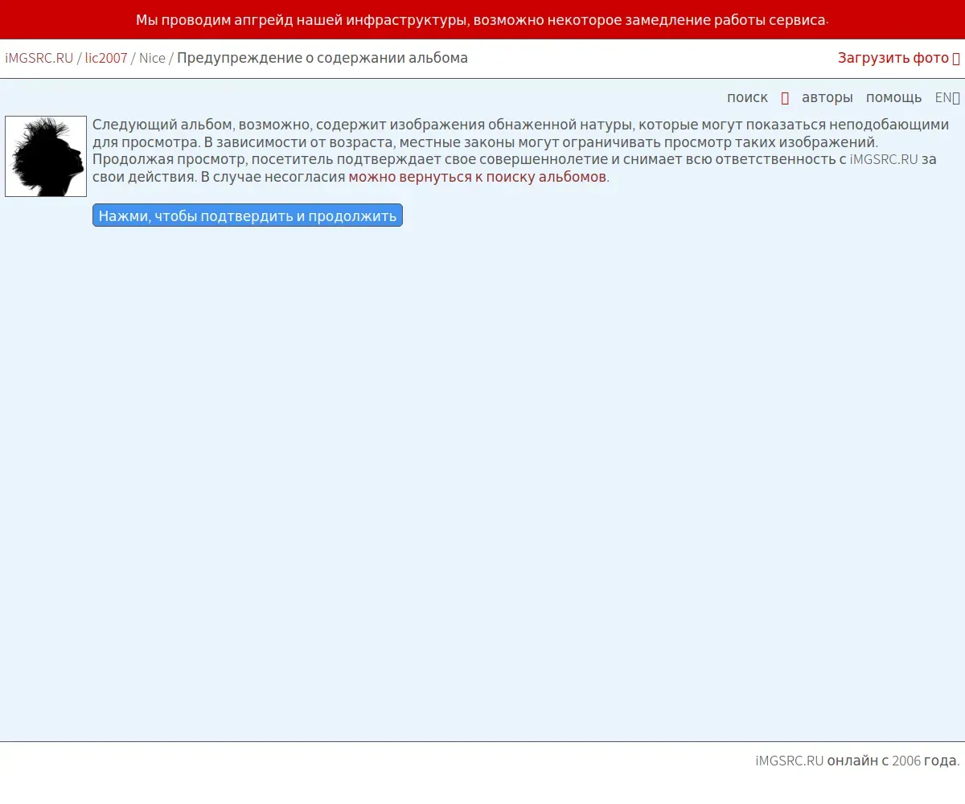Viewport: 965px width, 804px height.
Task: Open the iMGSRC.RU home breadcrumb link
Action: pos(39,58)
